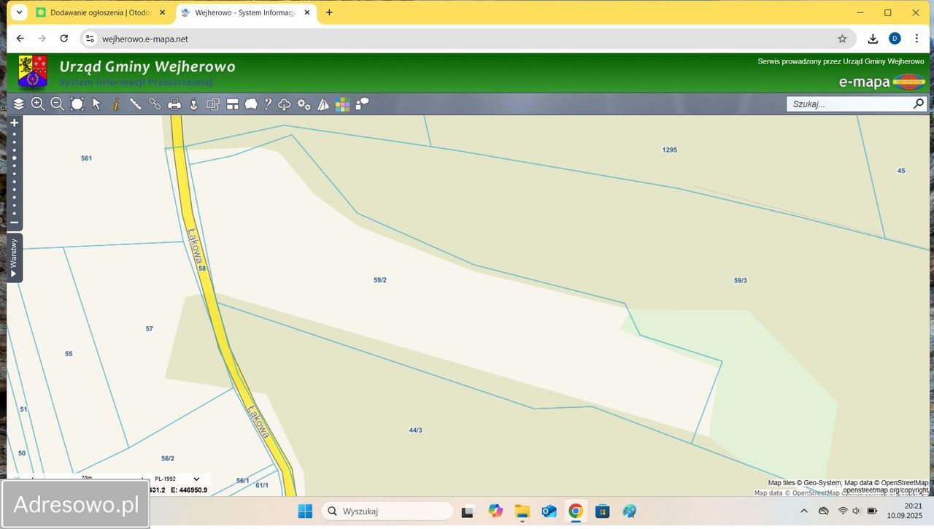Screen dimensions: 934x529
Task: Choose the distance measuring ruler tool
Action: [136, 104]
